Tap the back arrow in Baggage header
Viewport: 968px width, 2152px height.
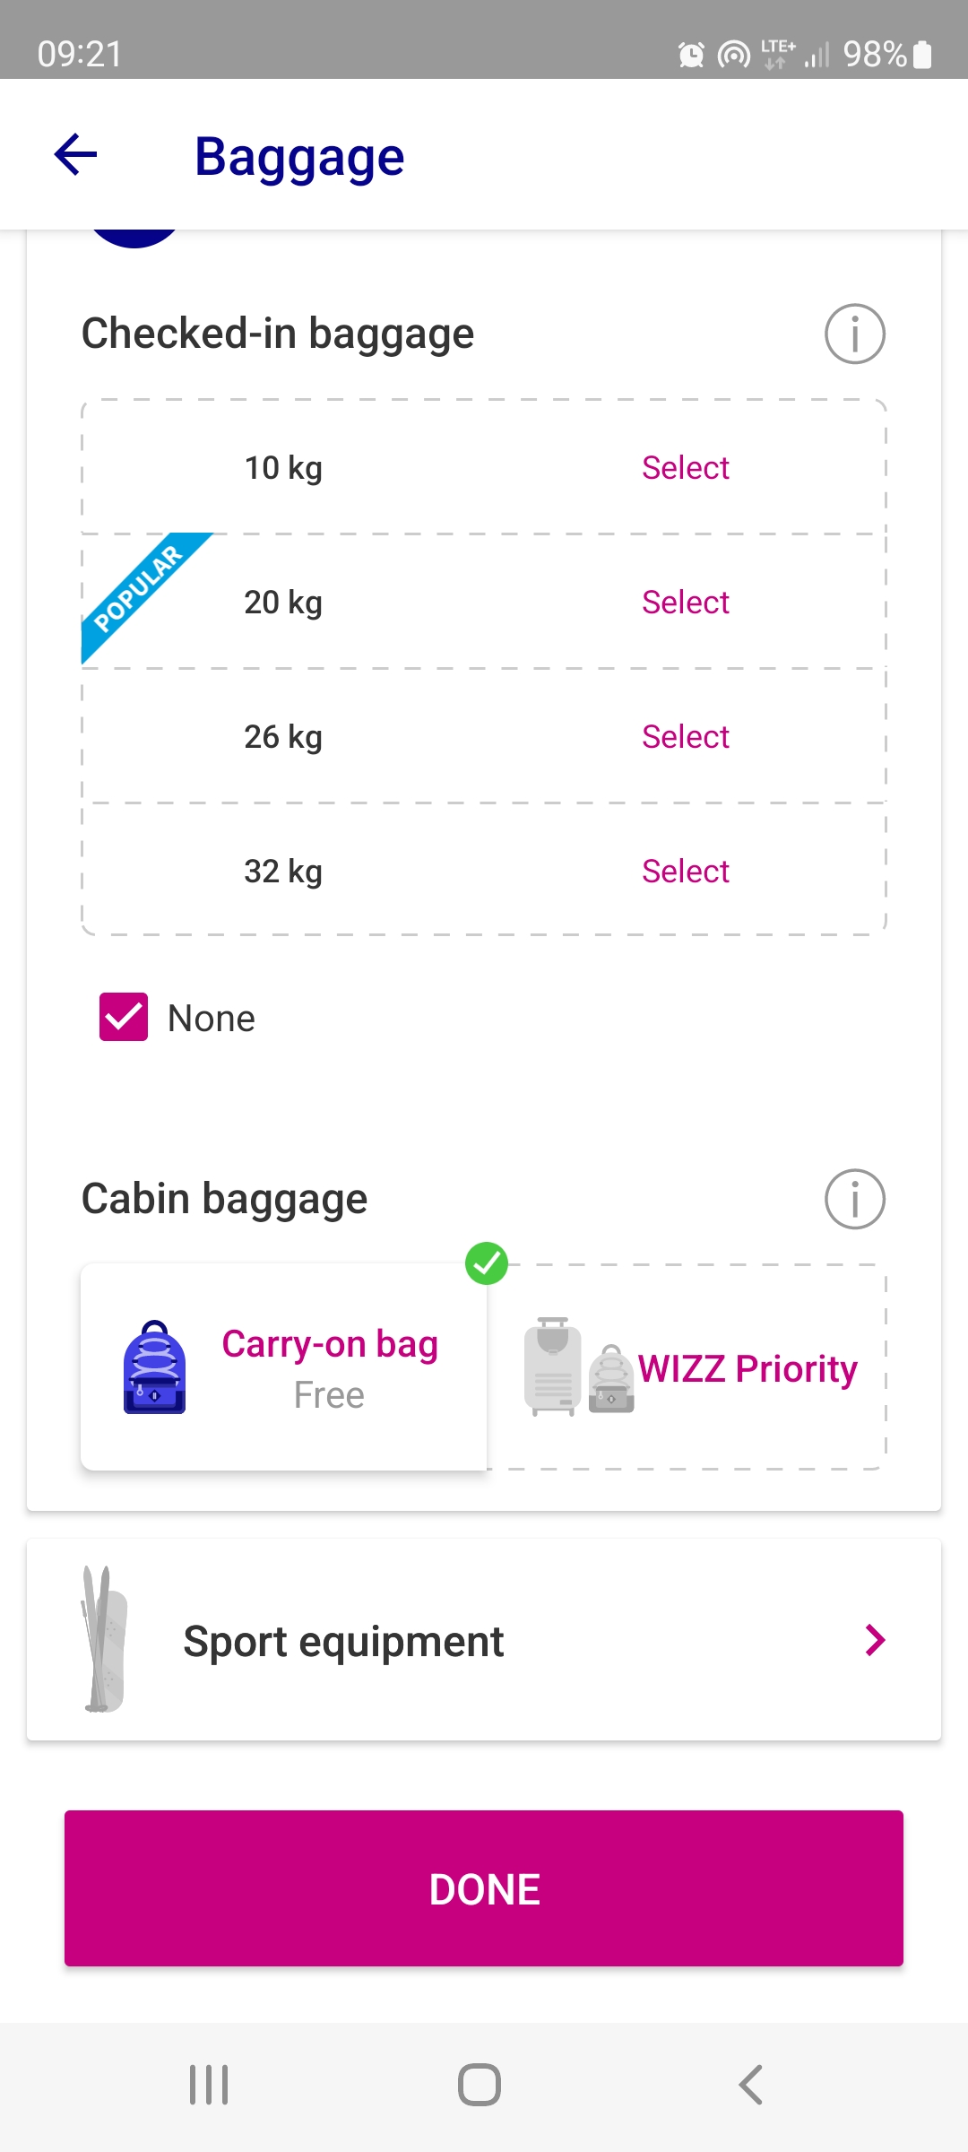76,155
